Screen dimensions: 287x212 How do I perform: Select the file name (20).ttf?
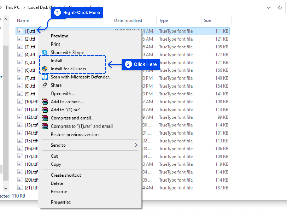(x=31, y=180)
